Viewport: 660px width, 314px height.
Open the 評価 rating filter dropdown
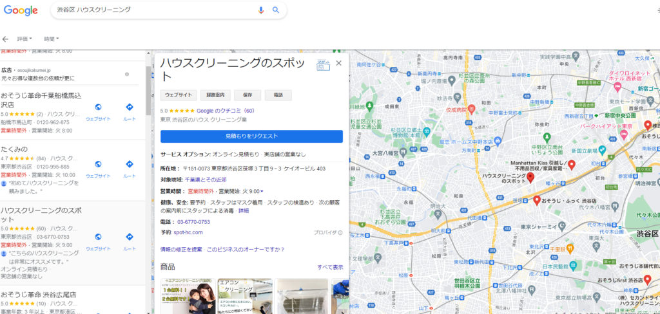[24, 39]
